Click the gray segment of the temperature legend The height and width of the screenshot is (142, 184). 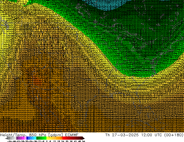point(12,138)
